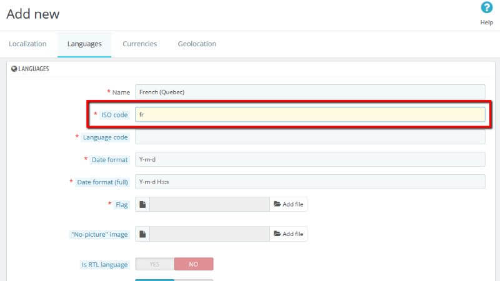This screenshot has width=500, height=281.
Task: Click the globe icon beside LANGUAGES heading
Action: [14, 69]
